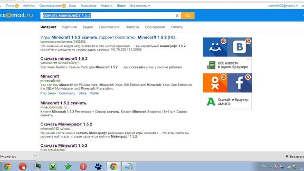Click the Все новости в одном браузере text
This screenshot has width=304, height=171.
pos(233,65)
